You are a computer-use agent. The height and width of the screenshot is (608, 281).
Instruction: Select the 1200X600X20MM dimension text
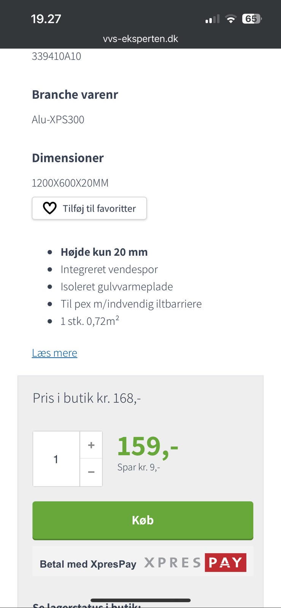70,183
